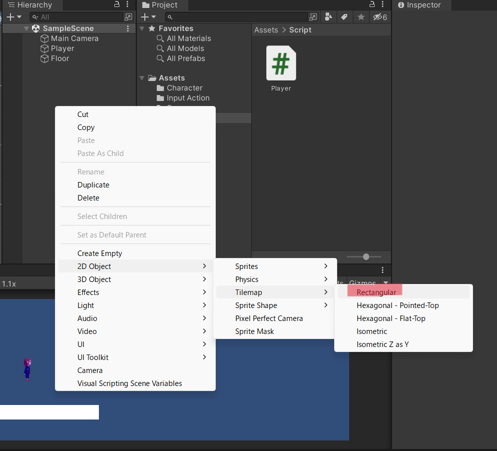
Task: Open Hierarchy panel three-dot menu
Action: click(129, 4)
